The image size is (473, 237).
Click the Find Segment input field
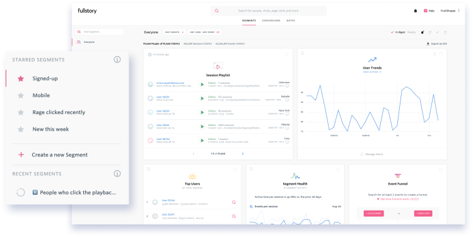click(100, 32)
